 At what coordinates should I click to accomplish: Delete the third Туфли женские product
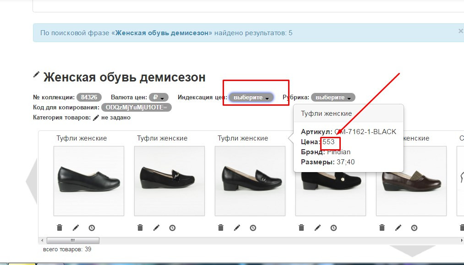click(221, 227)
